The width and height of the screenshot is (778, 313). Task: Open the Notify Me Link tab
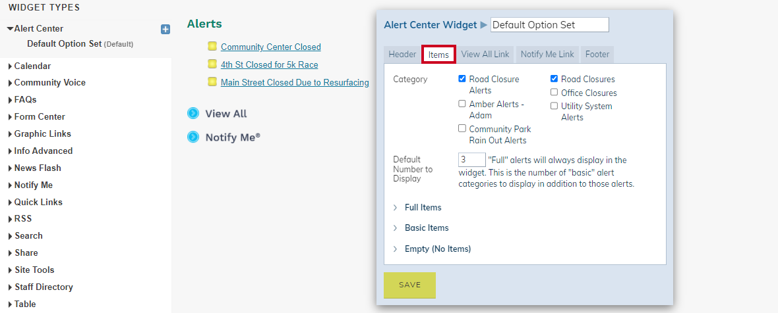coord(547,55)
